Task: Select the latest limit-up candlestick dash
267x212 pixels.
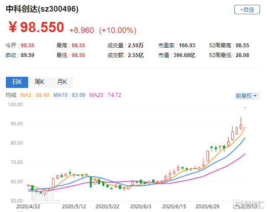Action: [x=245, y=108]
